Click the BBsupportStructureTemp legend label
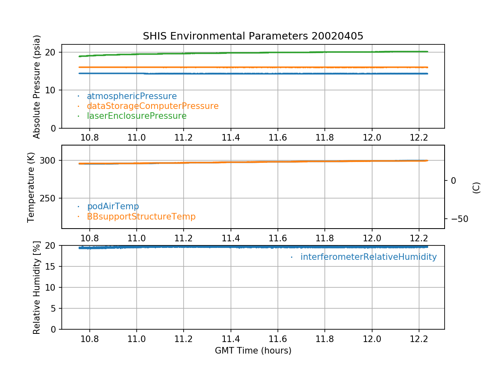The height and width of the screenshot is (370, 494). (x=141, y=216)
